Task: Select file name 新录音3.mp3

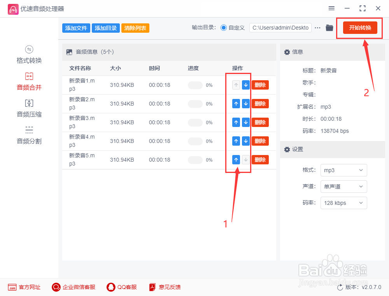Action: [82, 122]
